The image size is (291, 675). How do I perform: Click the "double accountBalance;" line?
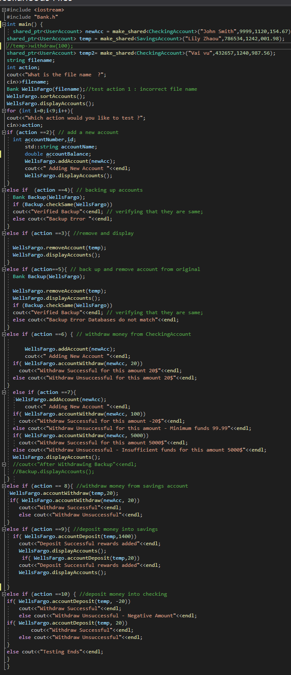point(58,154)
